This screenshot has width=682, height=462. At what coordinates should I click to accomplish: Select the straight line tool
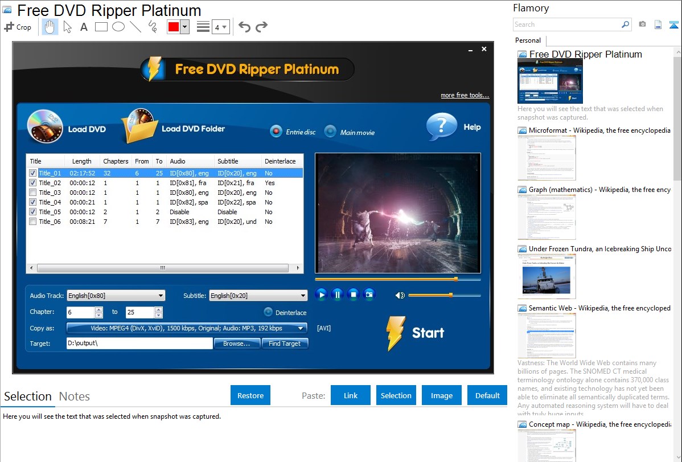point(135,27)
